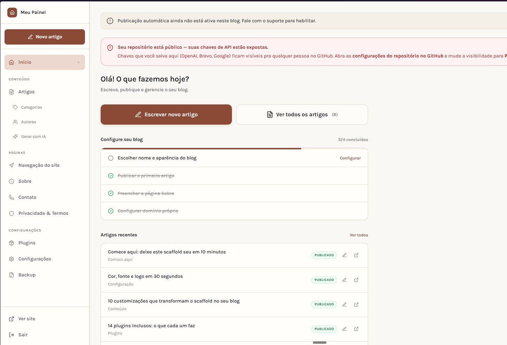The height and width of the screenshot is (345, 507).
Task: Click the Sobre info icon
Action: 11,181
